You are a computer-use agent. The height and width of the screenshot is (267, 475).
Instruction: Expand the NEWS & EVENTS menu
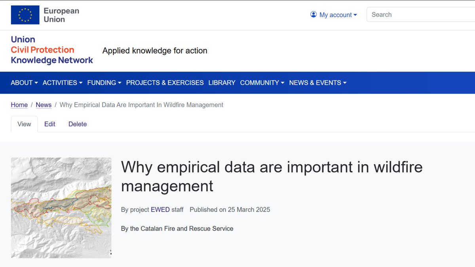tap(318, 83)
